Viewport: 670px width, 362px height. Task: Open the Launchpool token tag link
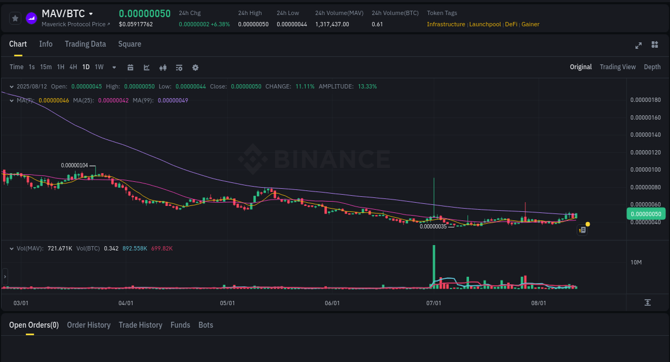(485, 24)
